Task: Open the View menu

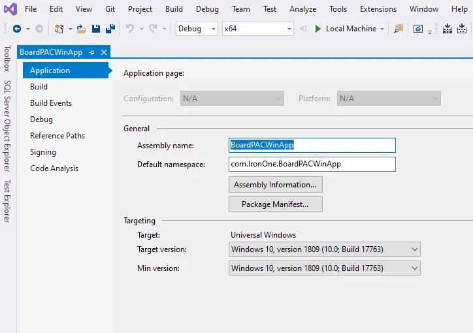Action: coord(84,9)
